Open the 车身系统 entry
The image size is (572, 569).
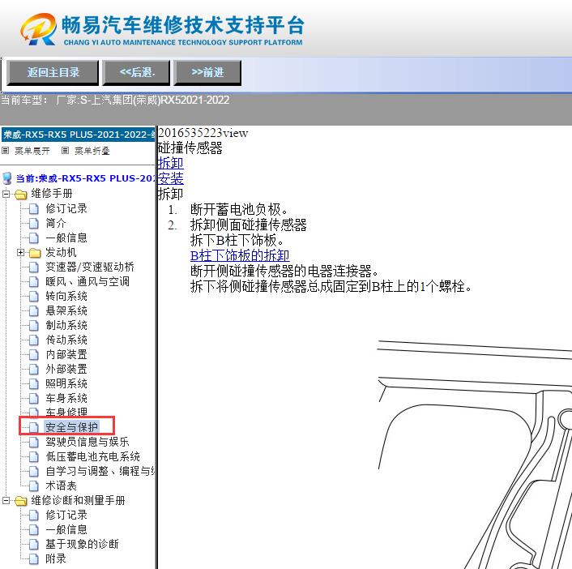66,399
